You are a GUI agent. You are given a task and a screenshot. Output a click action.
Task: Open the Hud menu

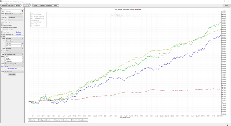[x=16, y=3]
